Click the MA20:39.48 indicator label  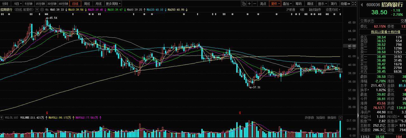click(x=95, y=10)
